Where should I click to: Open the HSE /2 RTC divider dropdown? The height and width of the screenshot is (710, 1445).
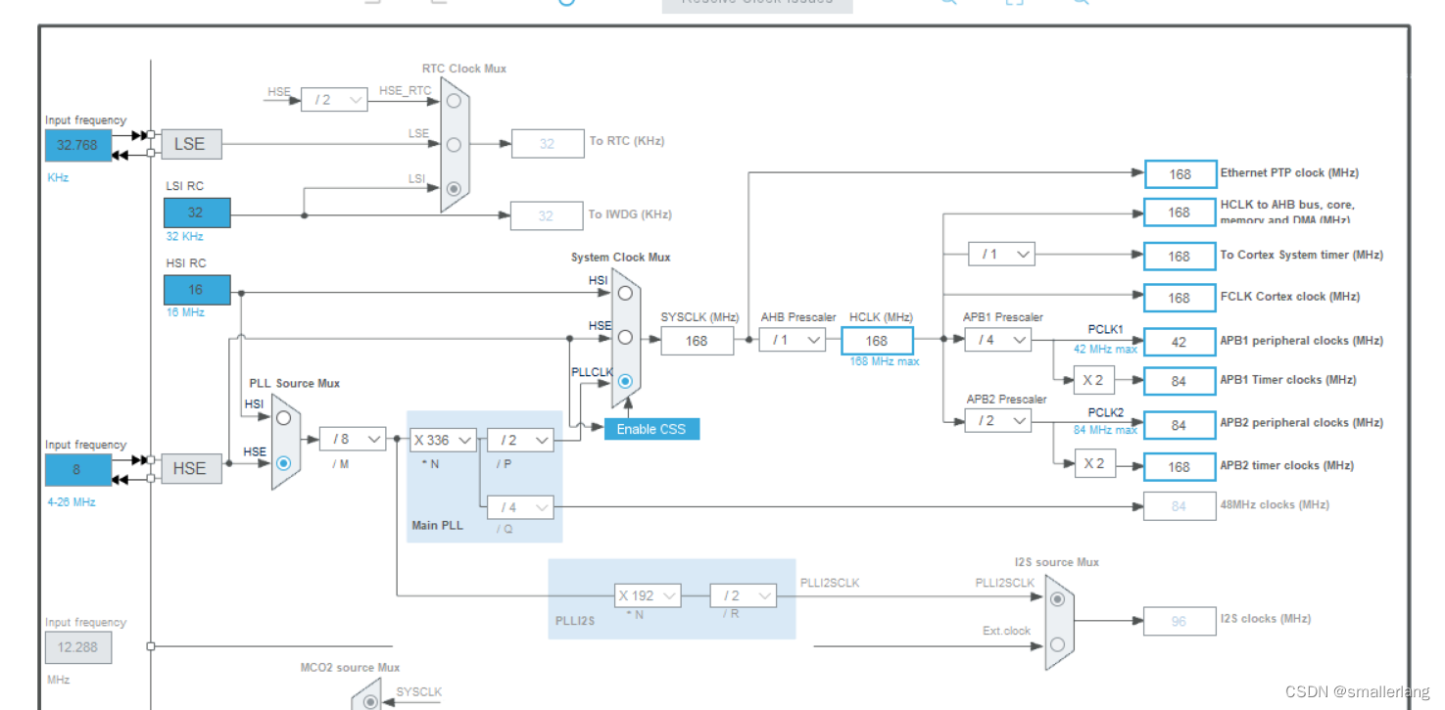334,99
